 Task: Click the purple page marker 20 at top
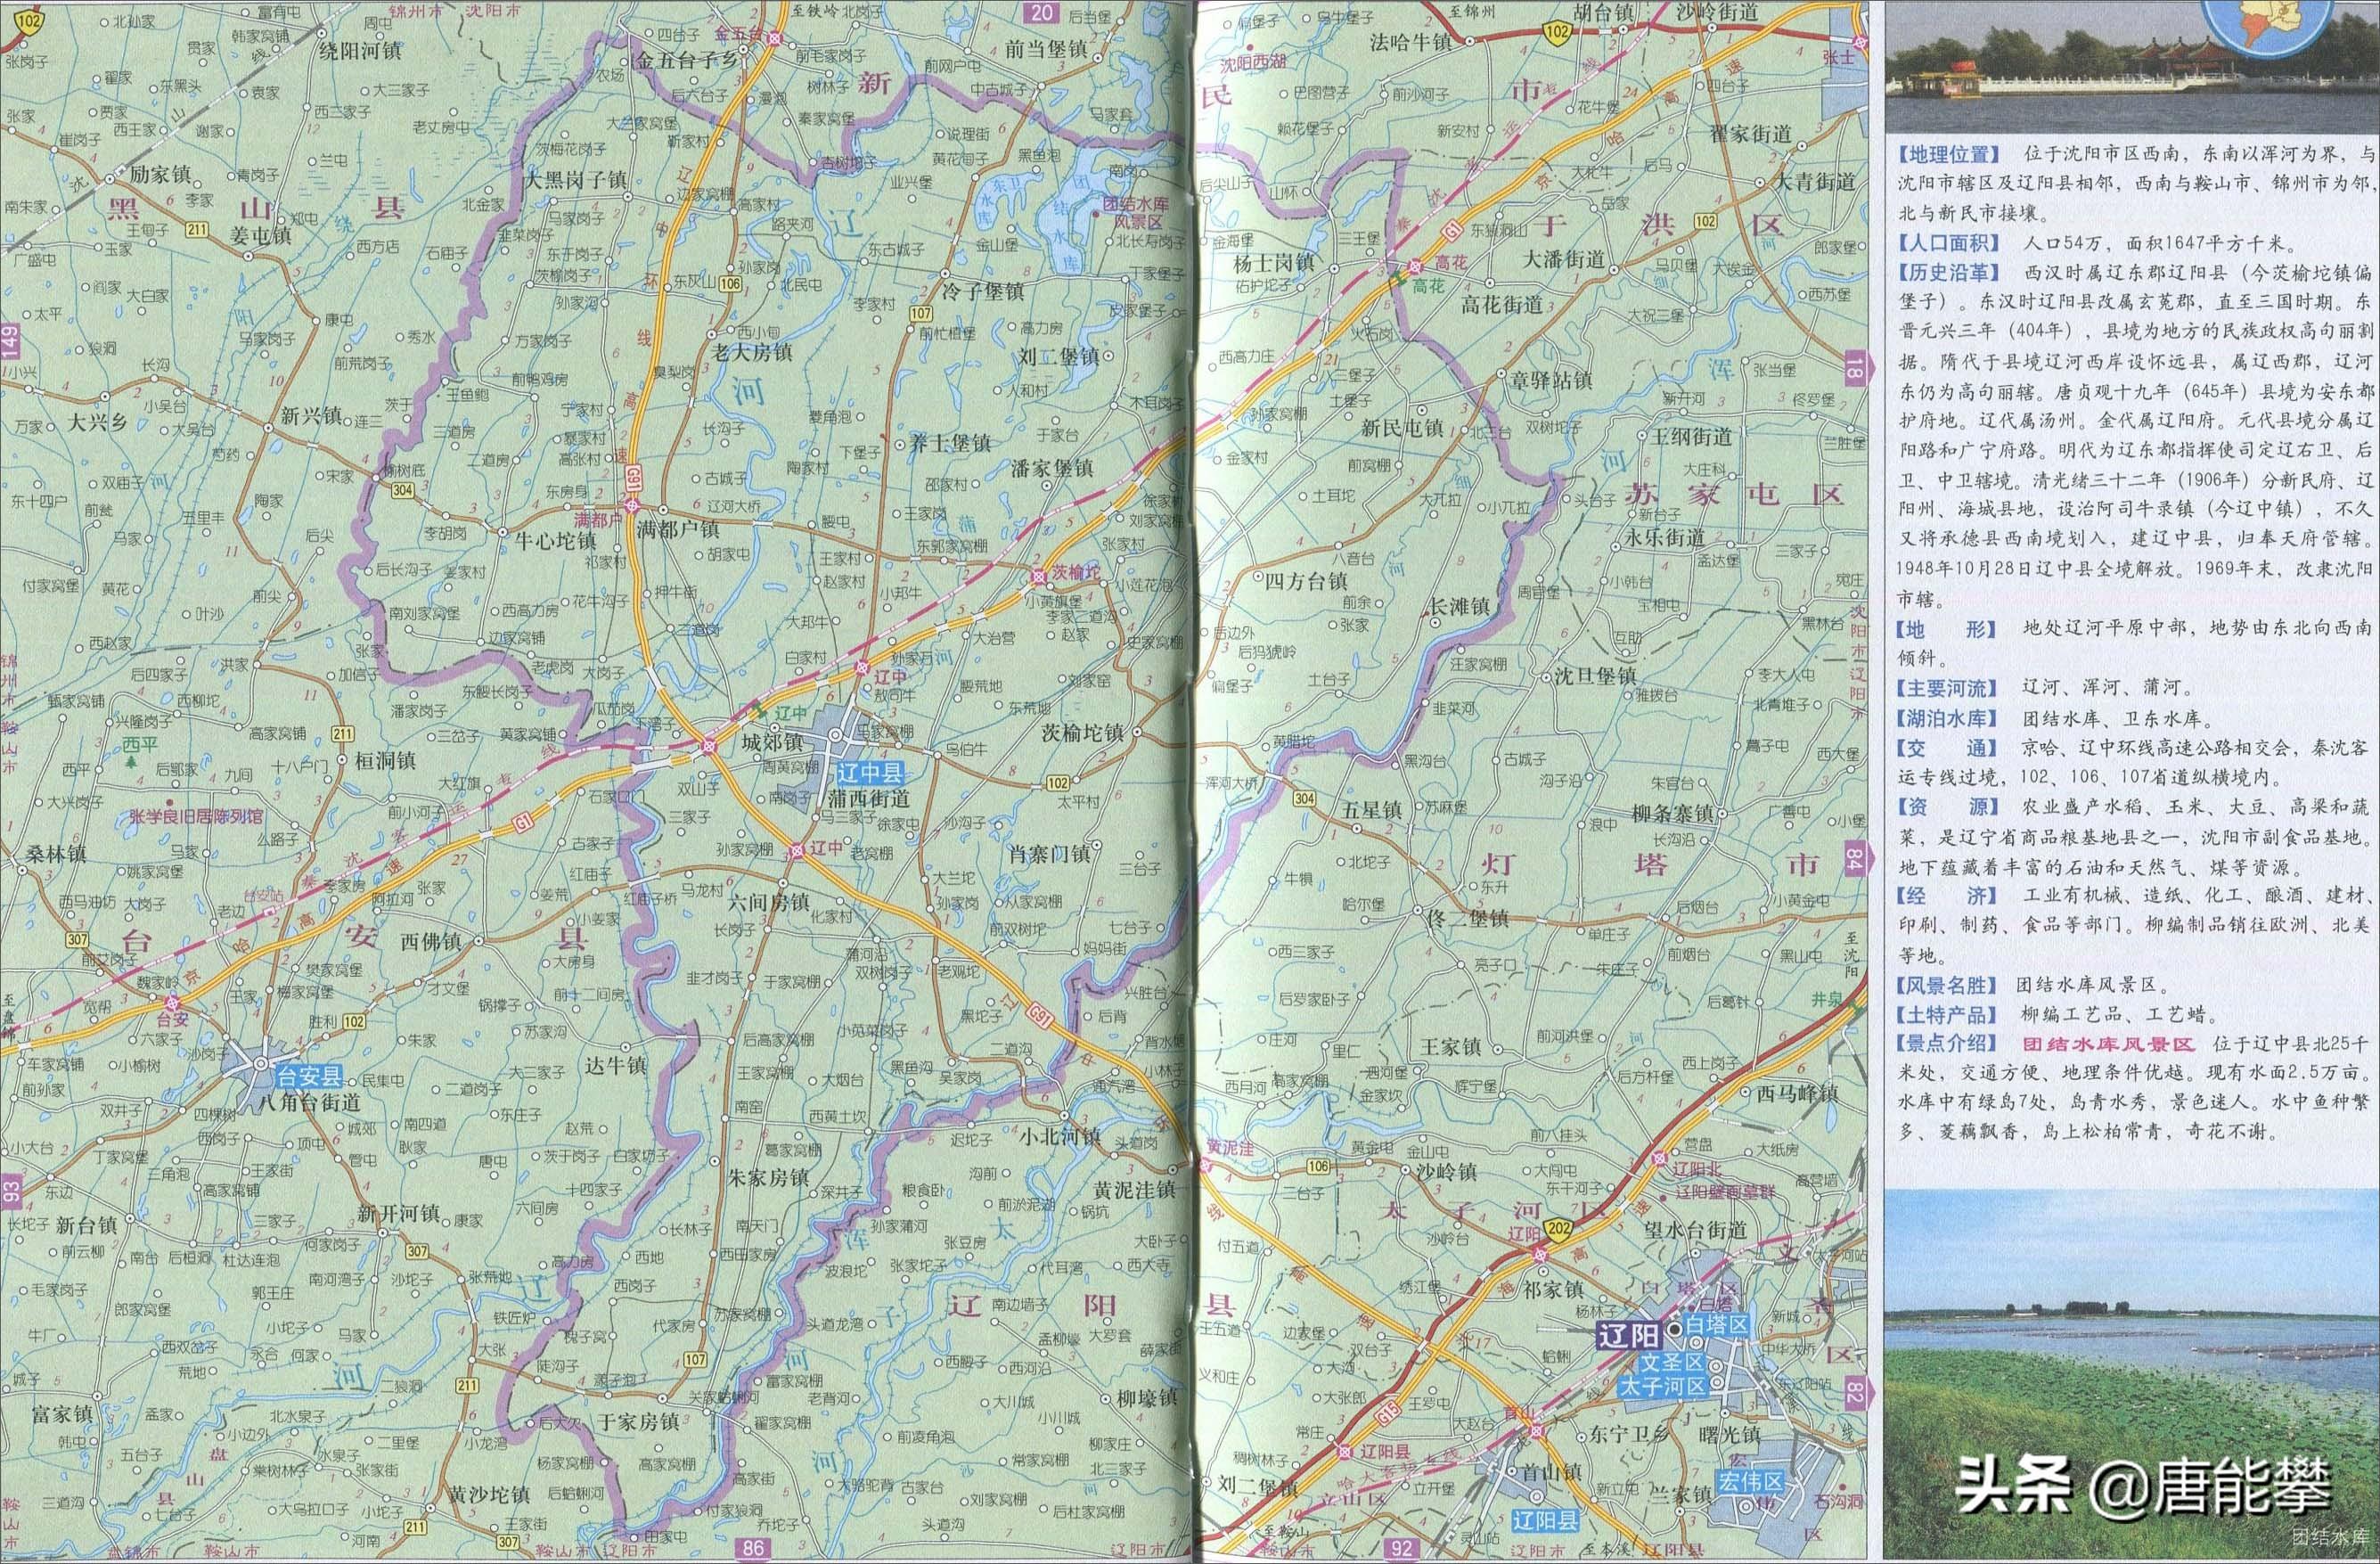click(1042, 12)
